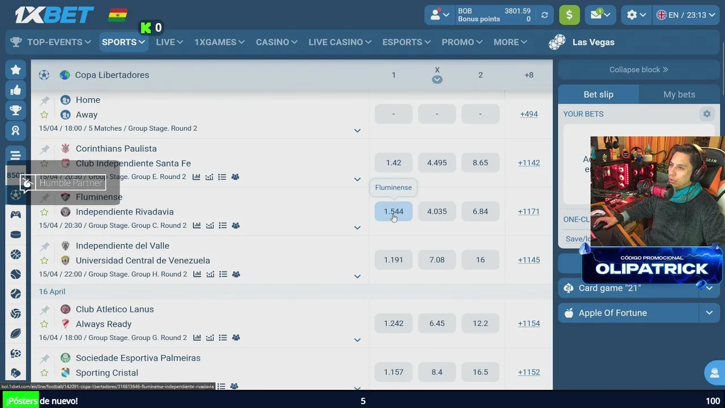The height and width of the screenshot is (408, 725).
Task: Favorite the Fluminense vs Independiente Rivadavia star
Action: (x=44, y=212)
